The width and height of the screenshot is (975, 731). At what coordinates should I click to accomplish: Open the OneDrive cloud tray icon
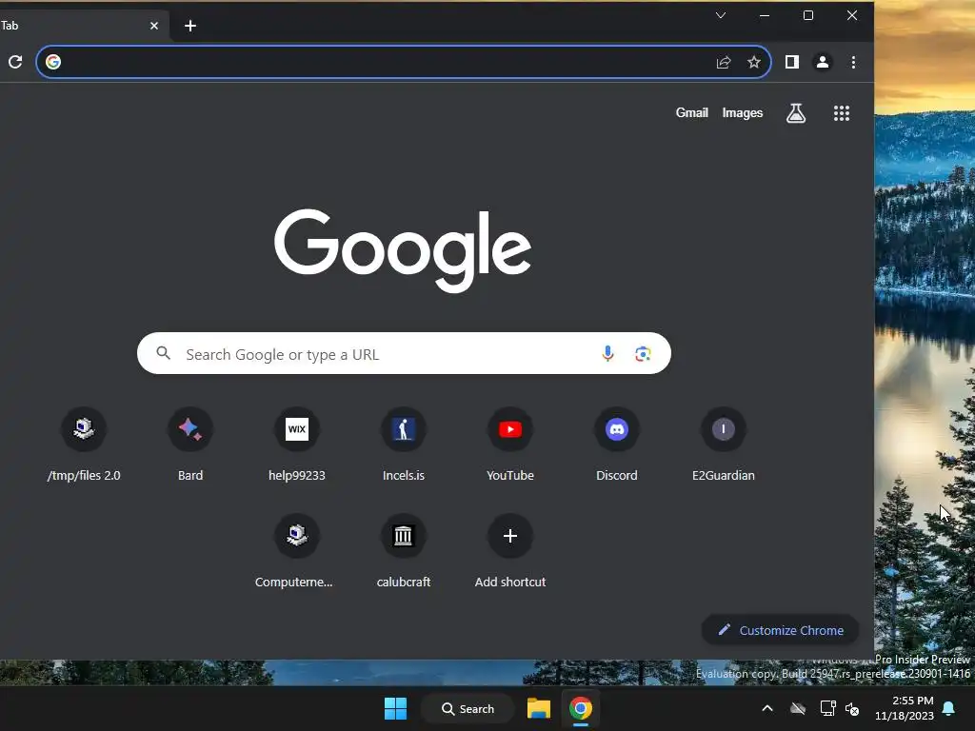point(798,708)
